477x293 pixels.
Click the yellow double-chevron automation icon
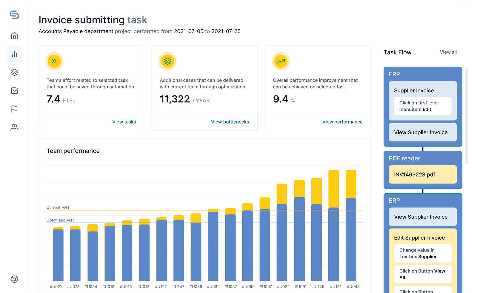[54, 61]
